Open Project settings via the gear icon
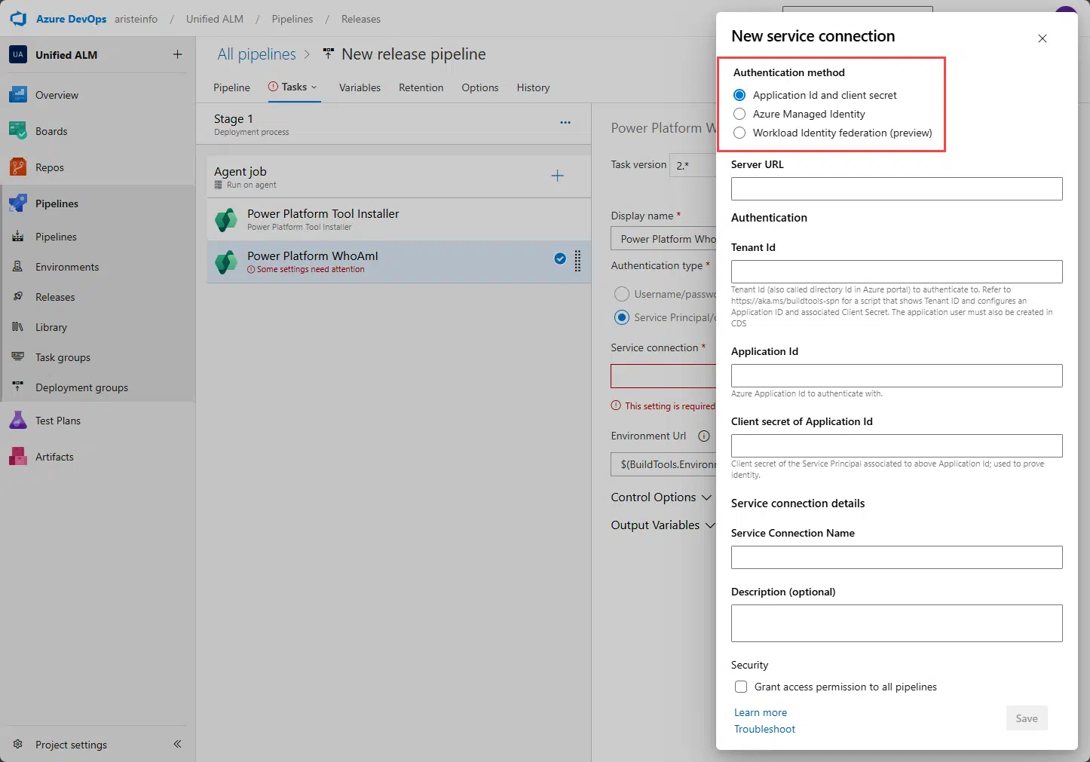The image size is (1090, 762). pos(17,745)
